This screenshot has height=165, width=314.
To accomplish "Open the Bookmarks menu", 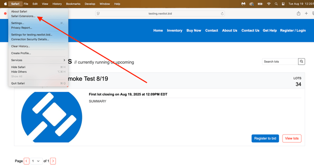I will 73,4.
